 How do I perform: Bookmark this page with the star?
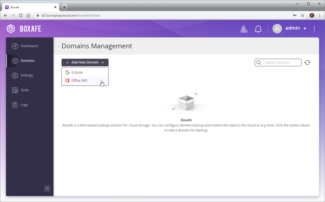tap(302, 15)
